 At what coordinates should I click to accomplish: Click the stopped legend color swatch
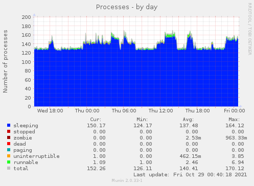[x=9, y=131]
